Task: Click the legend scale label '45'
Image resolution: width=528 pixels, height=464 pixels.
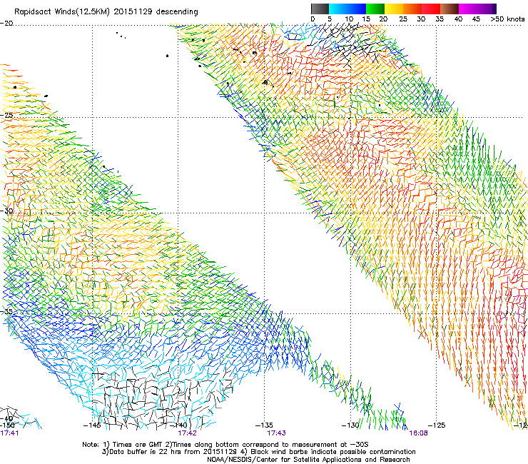Action: coord(476,19)
